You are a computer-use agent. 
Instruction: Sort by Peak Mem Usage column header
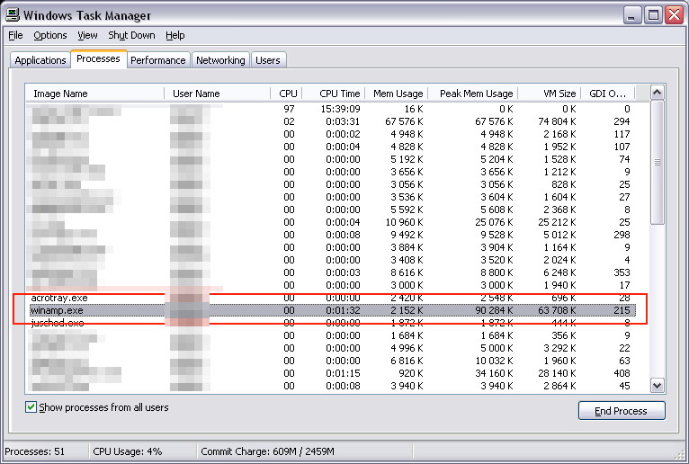coord(473,94)
